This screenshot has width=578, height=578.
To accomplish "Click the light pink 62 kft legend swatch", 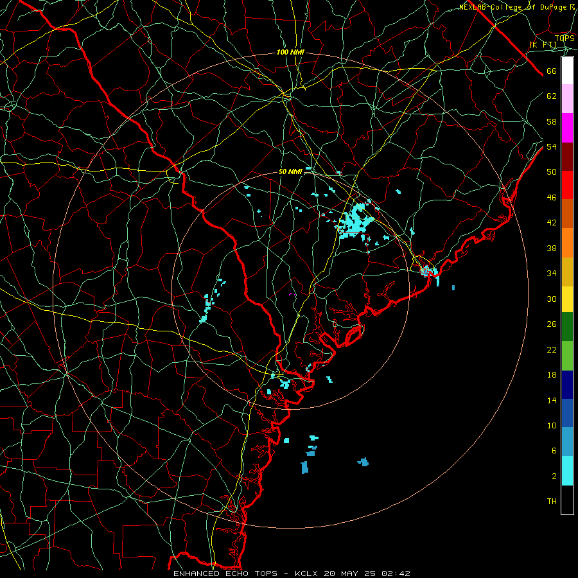I will pos(567,98).
